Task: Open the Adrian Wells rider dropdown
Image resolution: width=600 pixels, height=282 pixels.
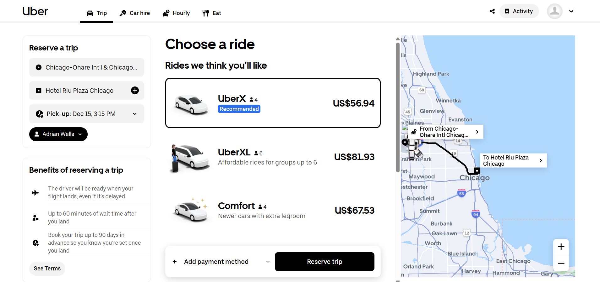Action: pos(58,134)
